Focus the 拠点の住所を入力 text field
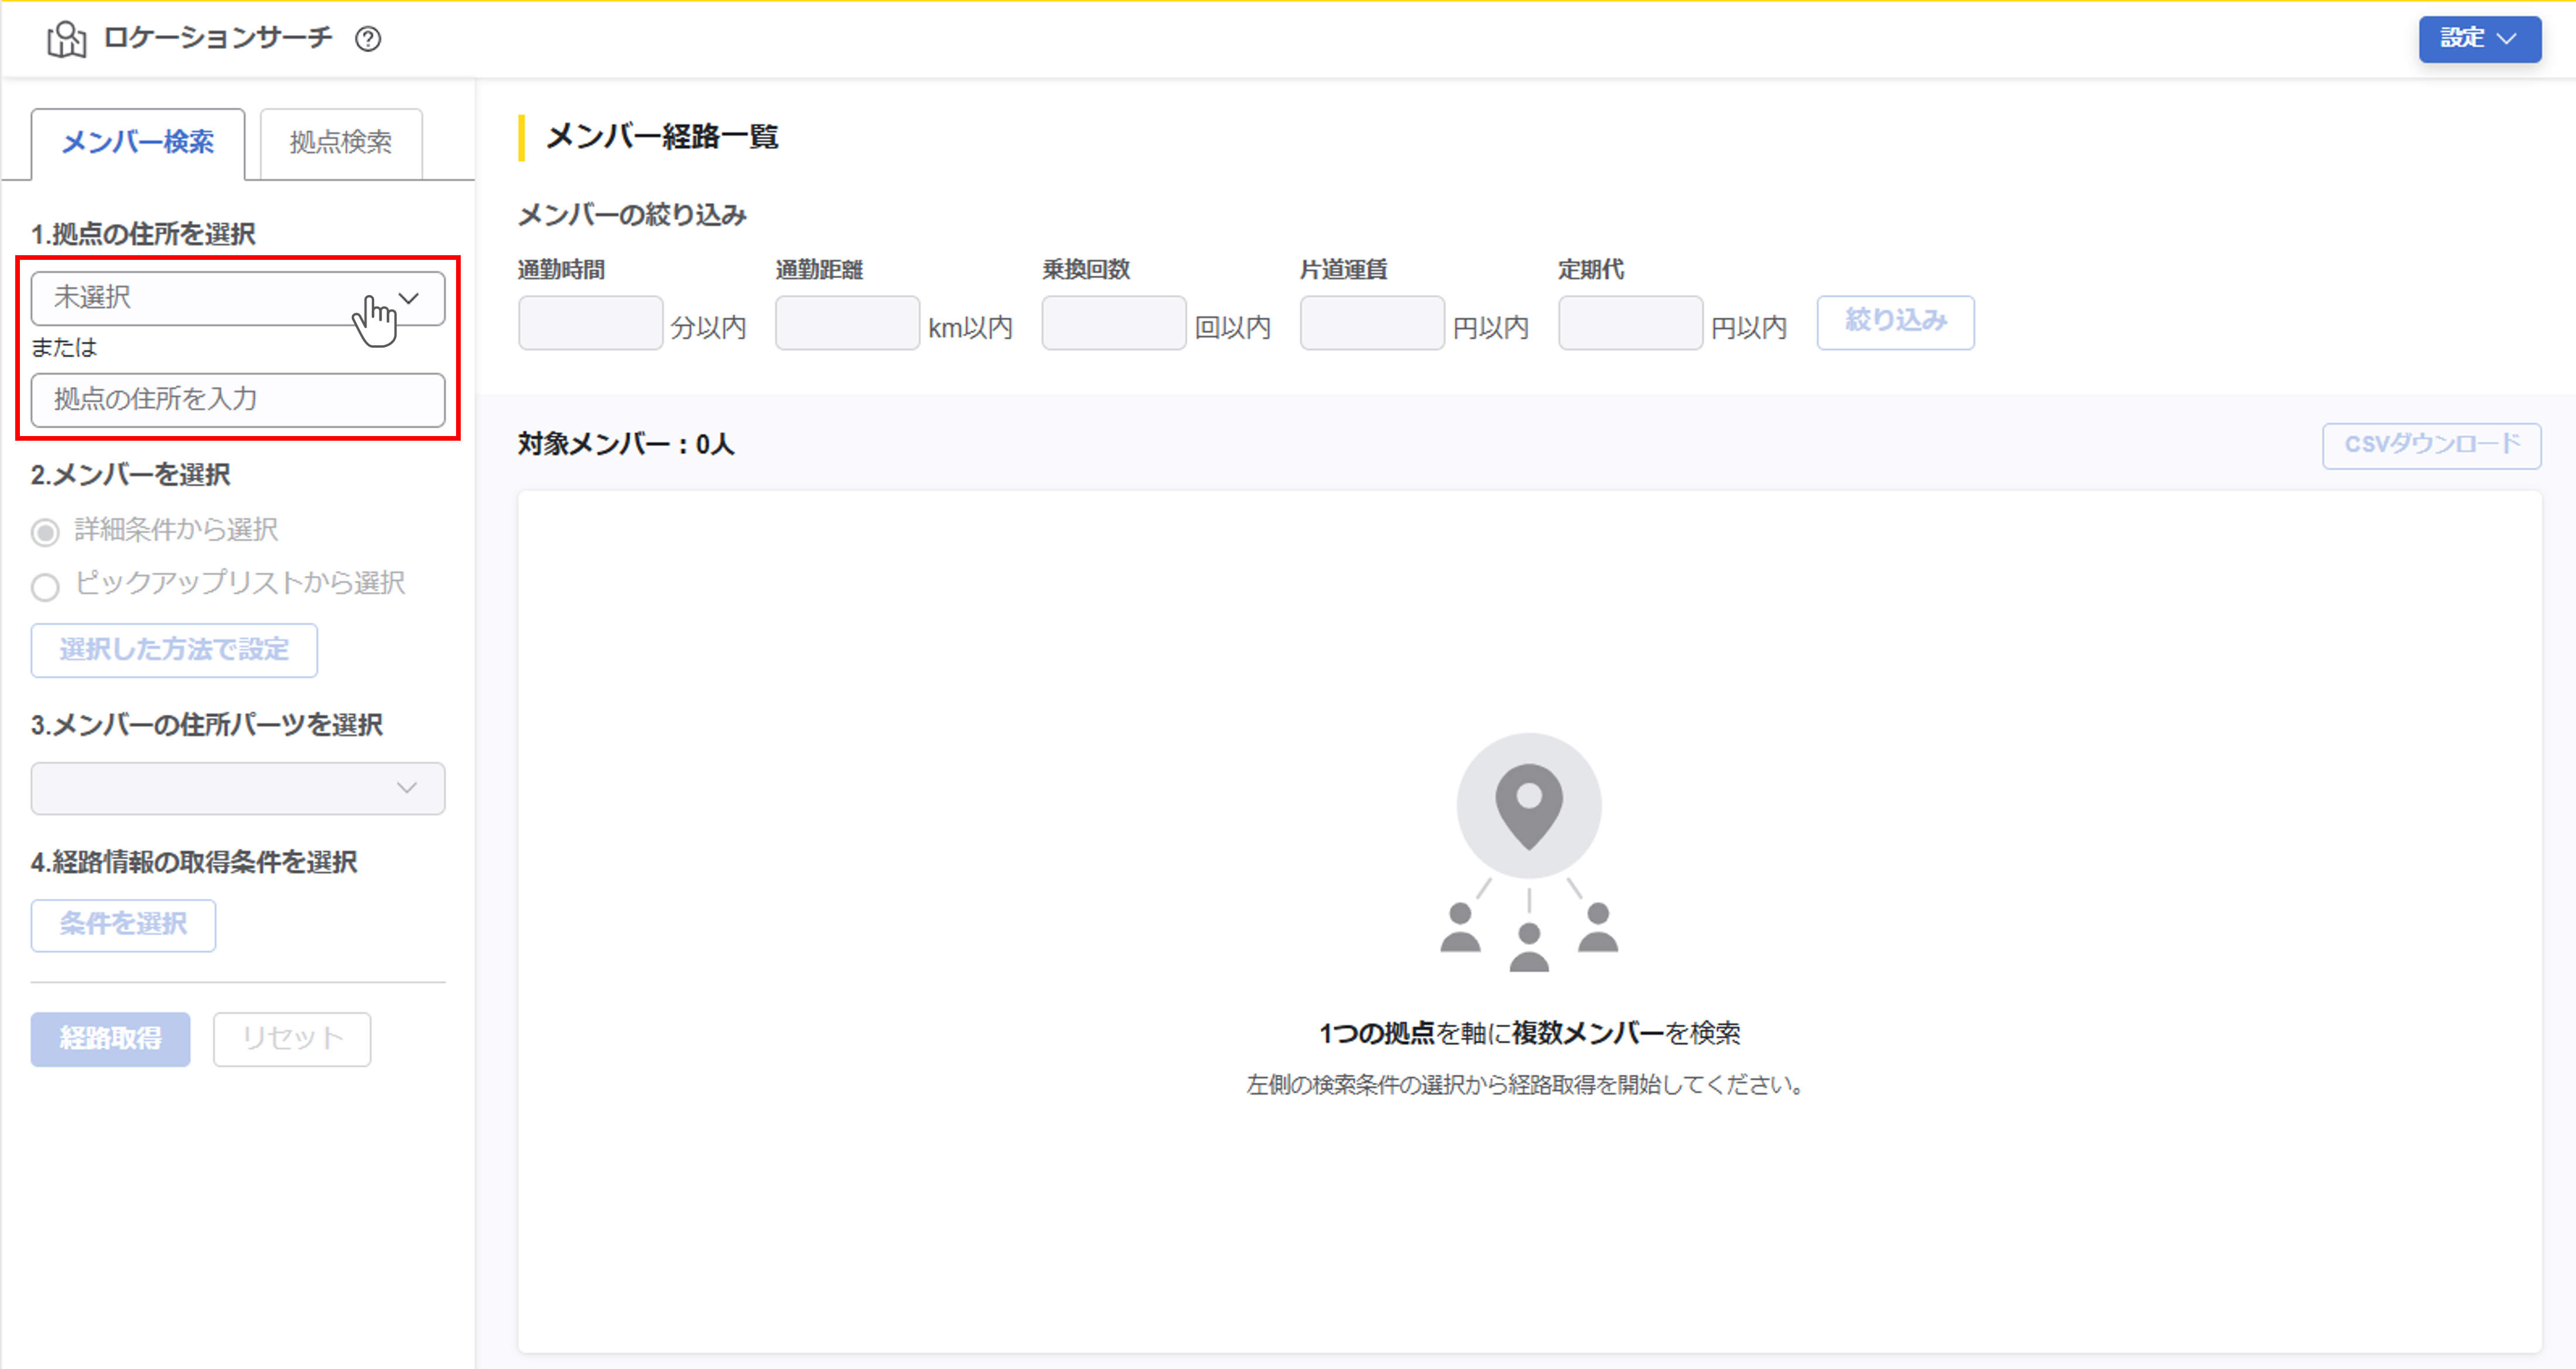Viewport: 2576px width, 1369px height. [237, 400]
